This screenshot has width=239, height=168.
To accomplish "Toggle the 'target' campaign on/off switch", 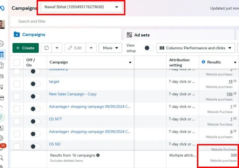I will (35, 84).
